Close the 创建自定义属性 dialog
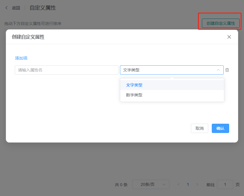Image resolution: width=244 pixels, height=196 pixels. [x=229, y=37]
